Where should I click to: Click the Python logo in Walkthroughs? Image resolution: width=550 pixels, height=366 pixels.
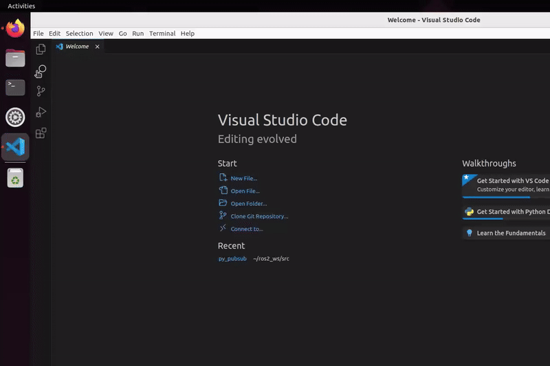point(469,211)
